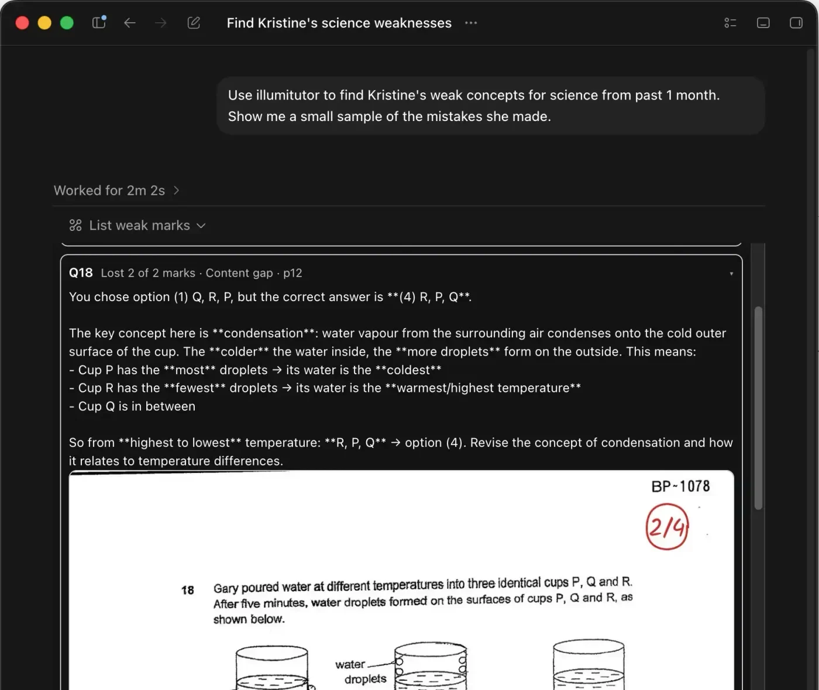Collapse the 'List weak marks' section chevron
This screenshot has width=819, height=690.
[201, 226]
